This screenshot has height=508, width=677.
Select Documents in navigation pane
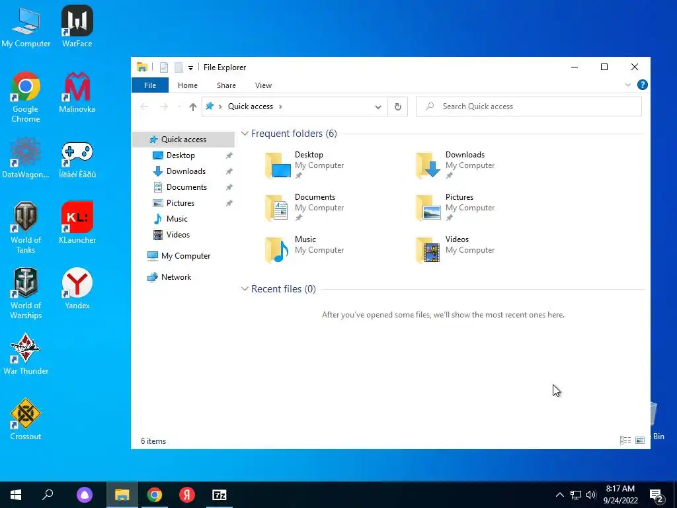click(183, 187)
